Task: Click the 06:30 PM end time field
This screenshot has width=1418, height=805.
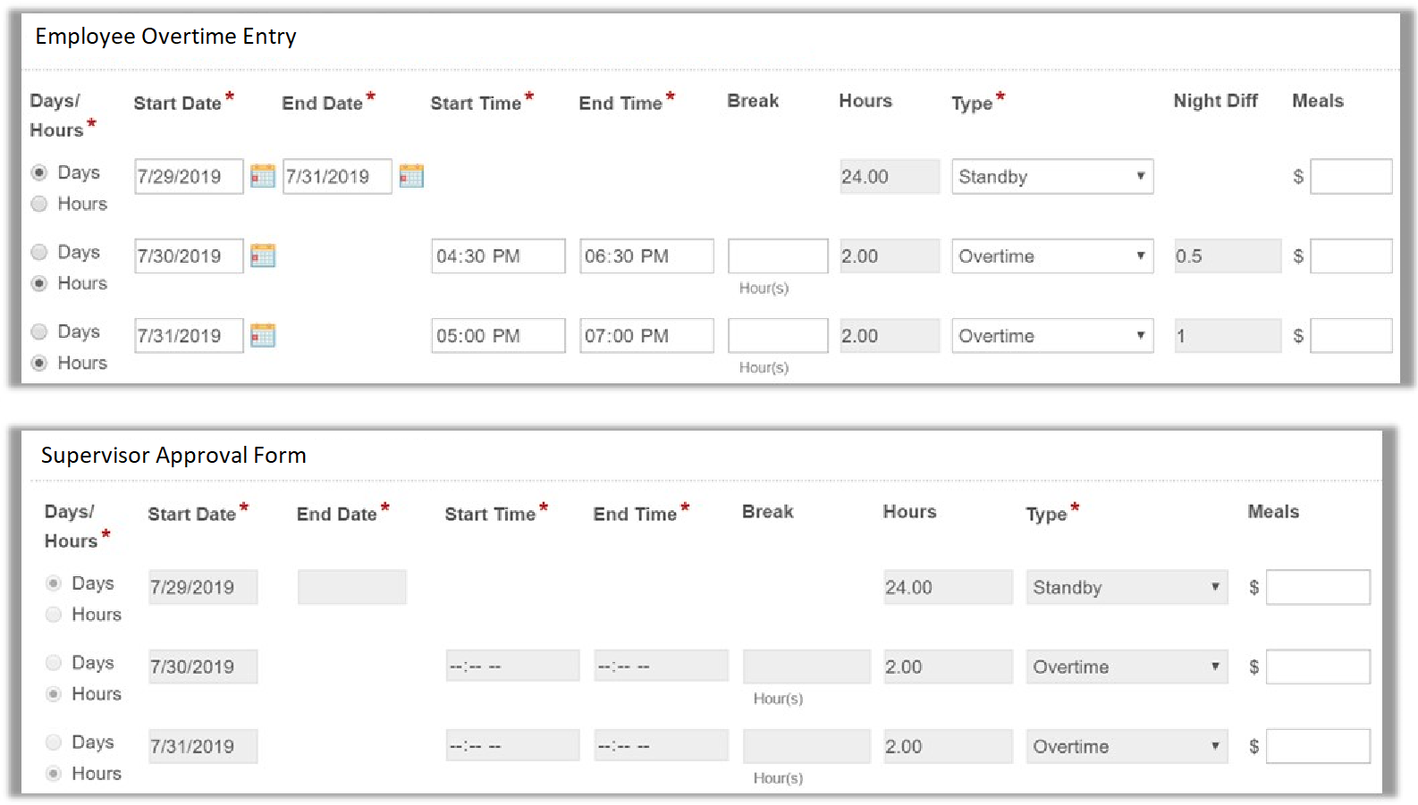Action: [646, 256]
